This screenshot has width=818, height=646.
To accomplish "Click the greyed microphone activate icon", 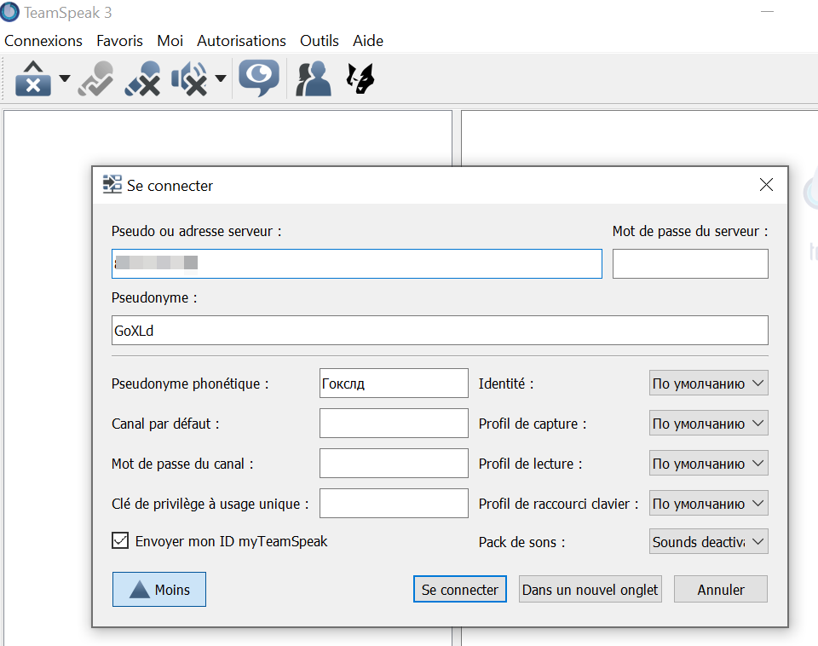I will coord(95,78).
